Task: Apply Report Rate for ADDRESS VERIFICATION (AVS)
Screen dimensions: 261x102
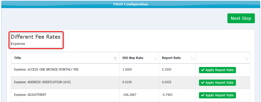Action: (217, 83)
